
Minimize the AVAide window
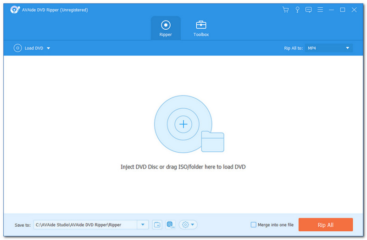pos(331,10)
